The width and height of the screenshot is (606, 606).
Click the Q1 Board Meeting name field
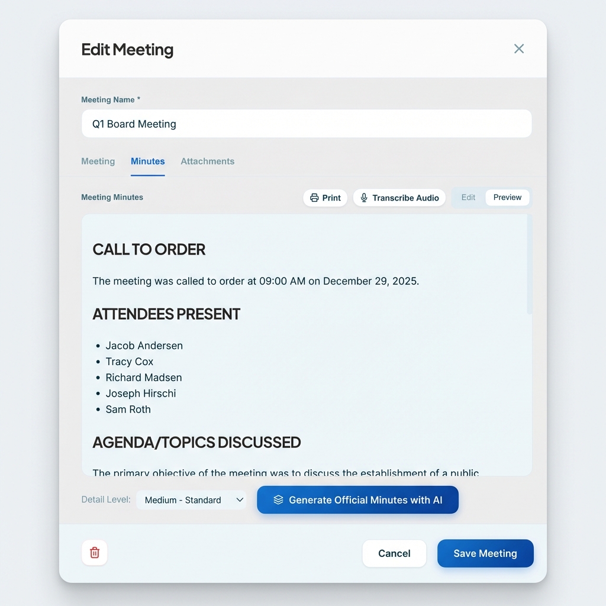(x=307, y=124)
